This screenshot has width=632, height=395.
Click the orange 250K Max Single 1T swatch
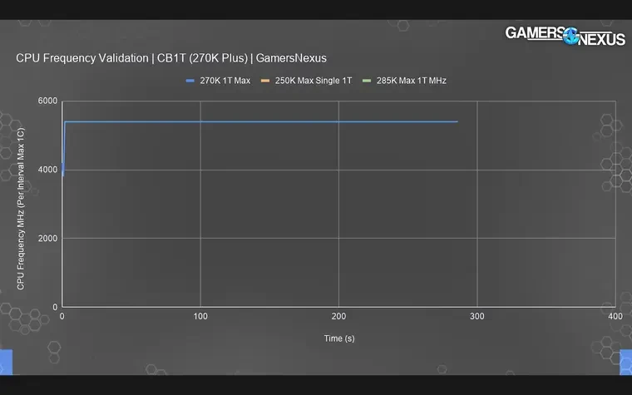click(x=265, y=81)
